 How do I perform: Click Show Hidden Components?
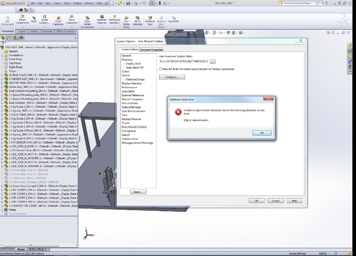pos(87,22)
